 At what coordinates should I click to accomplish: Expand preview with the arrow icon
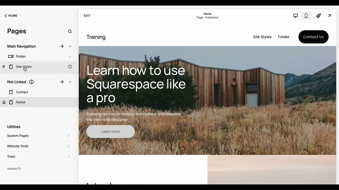pos(329,16)
